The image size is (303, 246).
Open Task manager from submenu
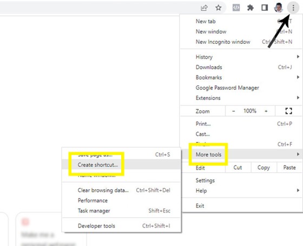[x=121, y=211]
